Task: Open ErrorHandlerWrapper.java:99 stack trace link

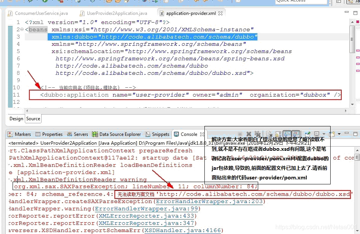Action: point(146,209)
